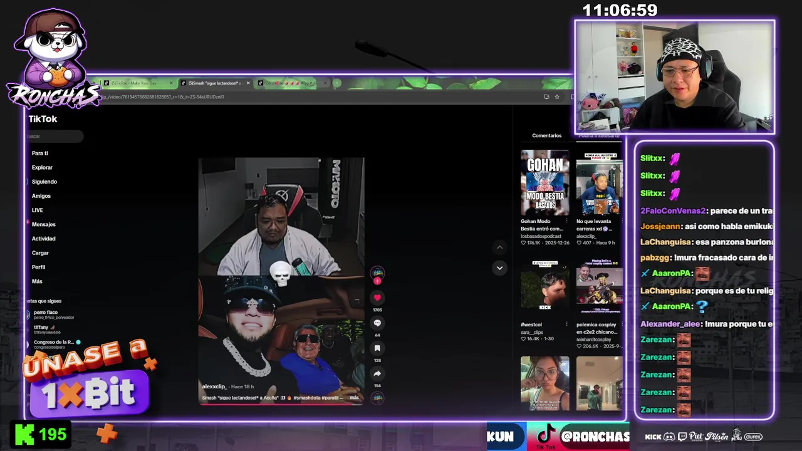The image size is (802, 451).
Task: Open sara__clips profile link
Action: pos(533,331)
